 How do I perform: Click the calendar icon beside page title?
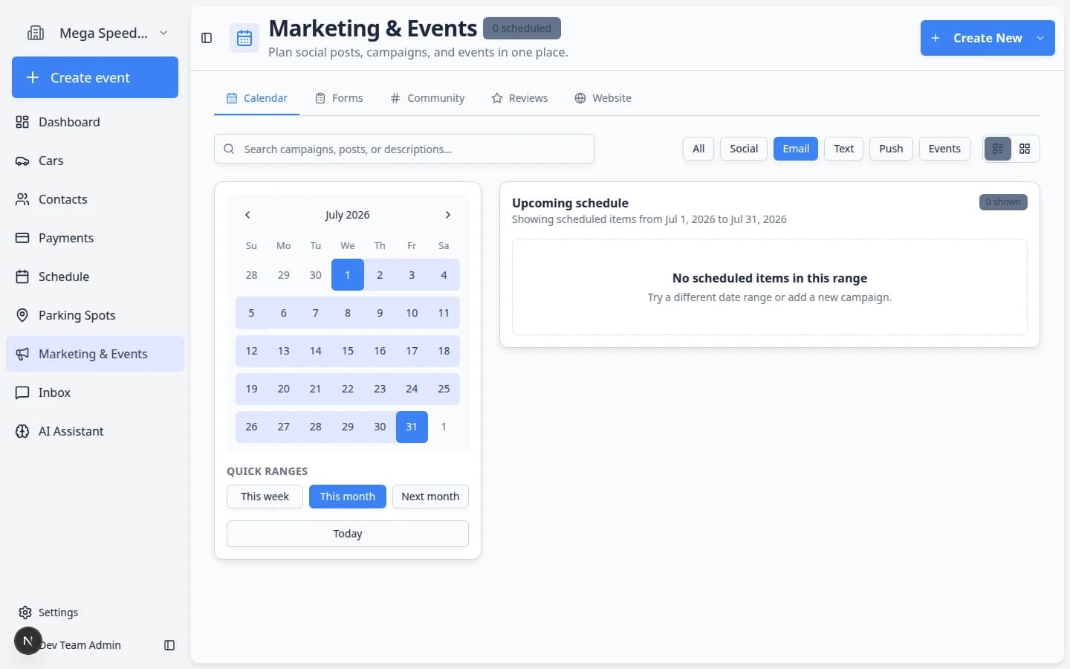244,38
